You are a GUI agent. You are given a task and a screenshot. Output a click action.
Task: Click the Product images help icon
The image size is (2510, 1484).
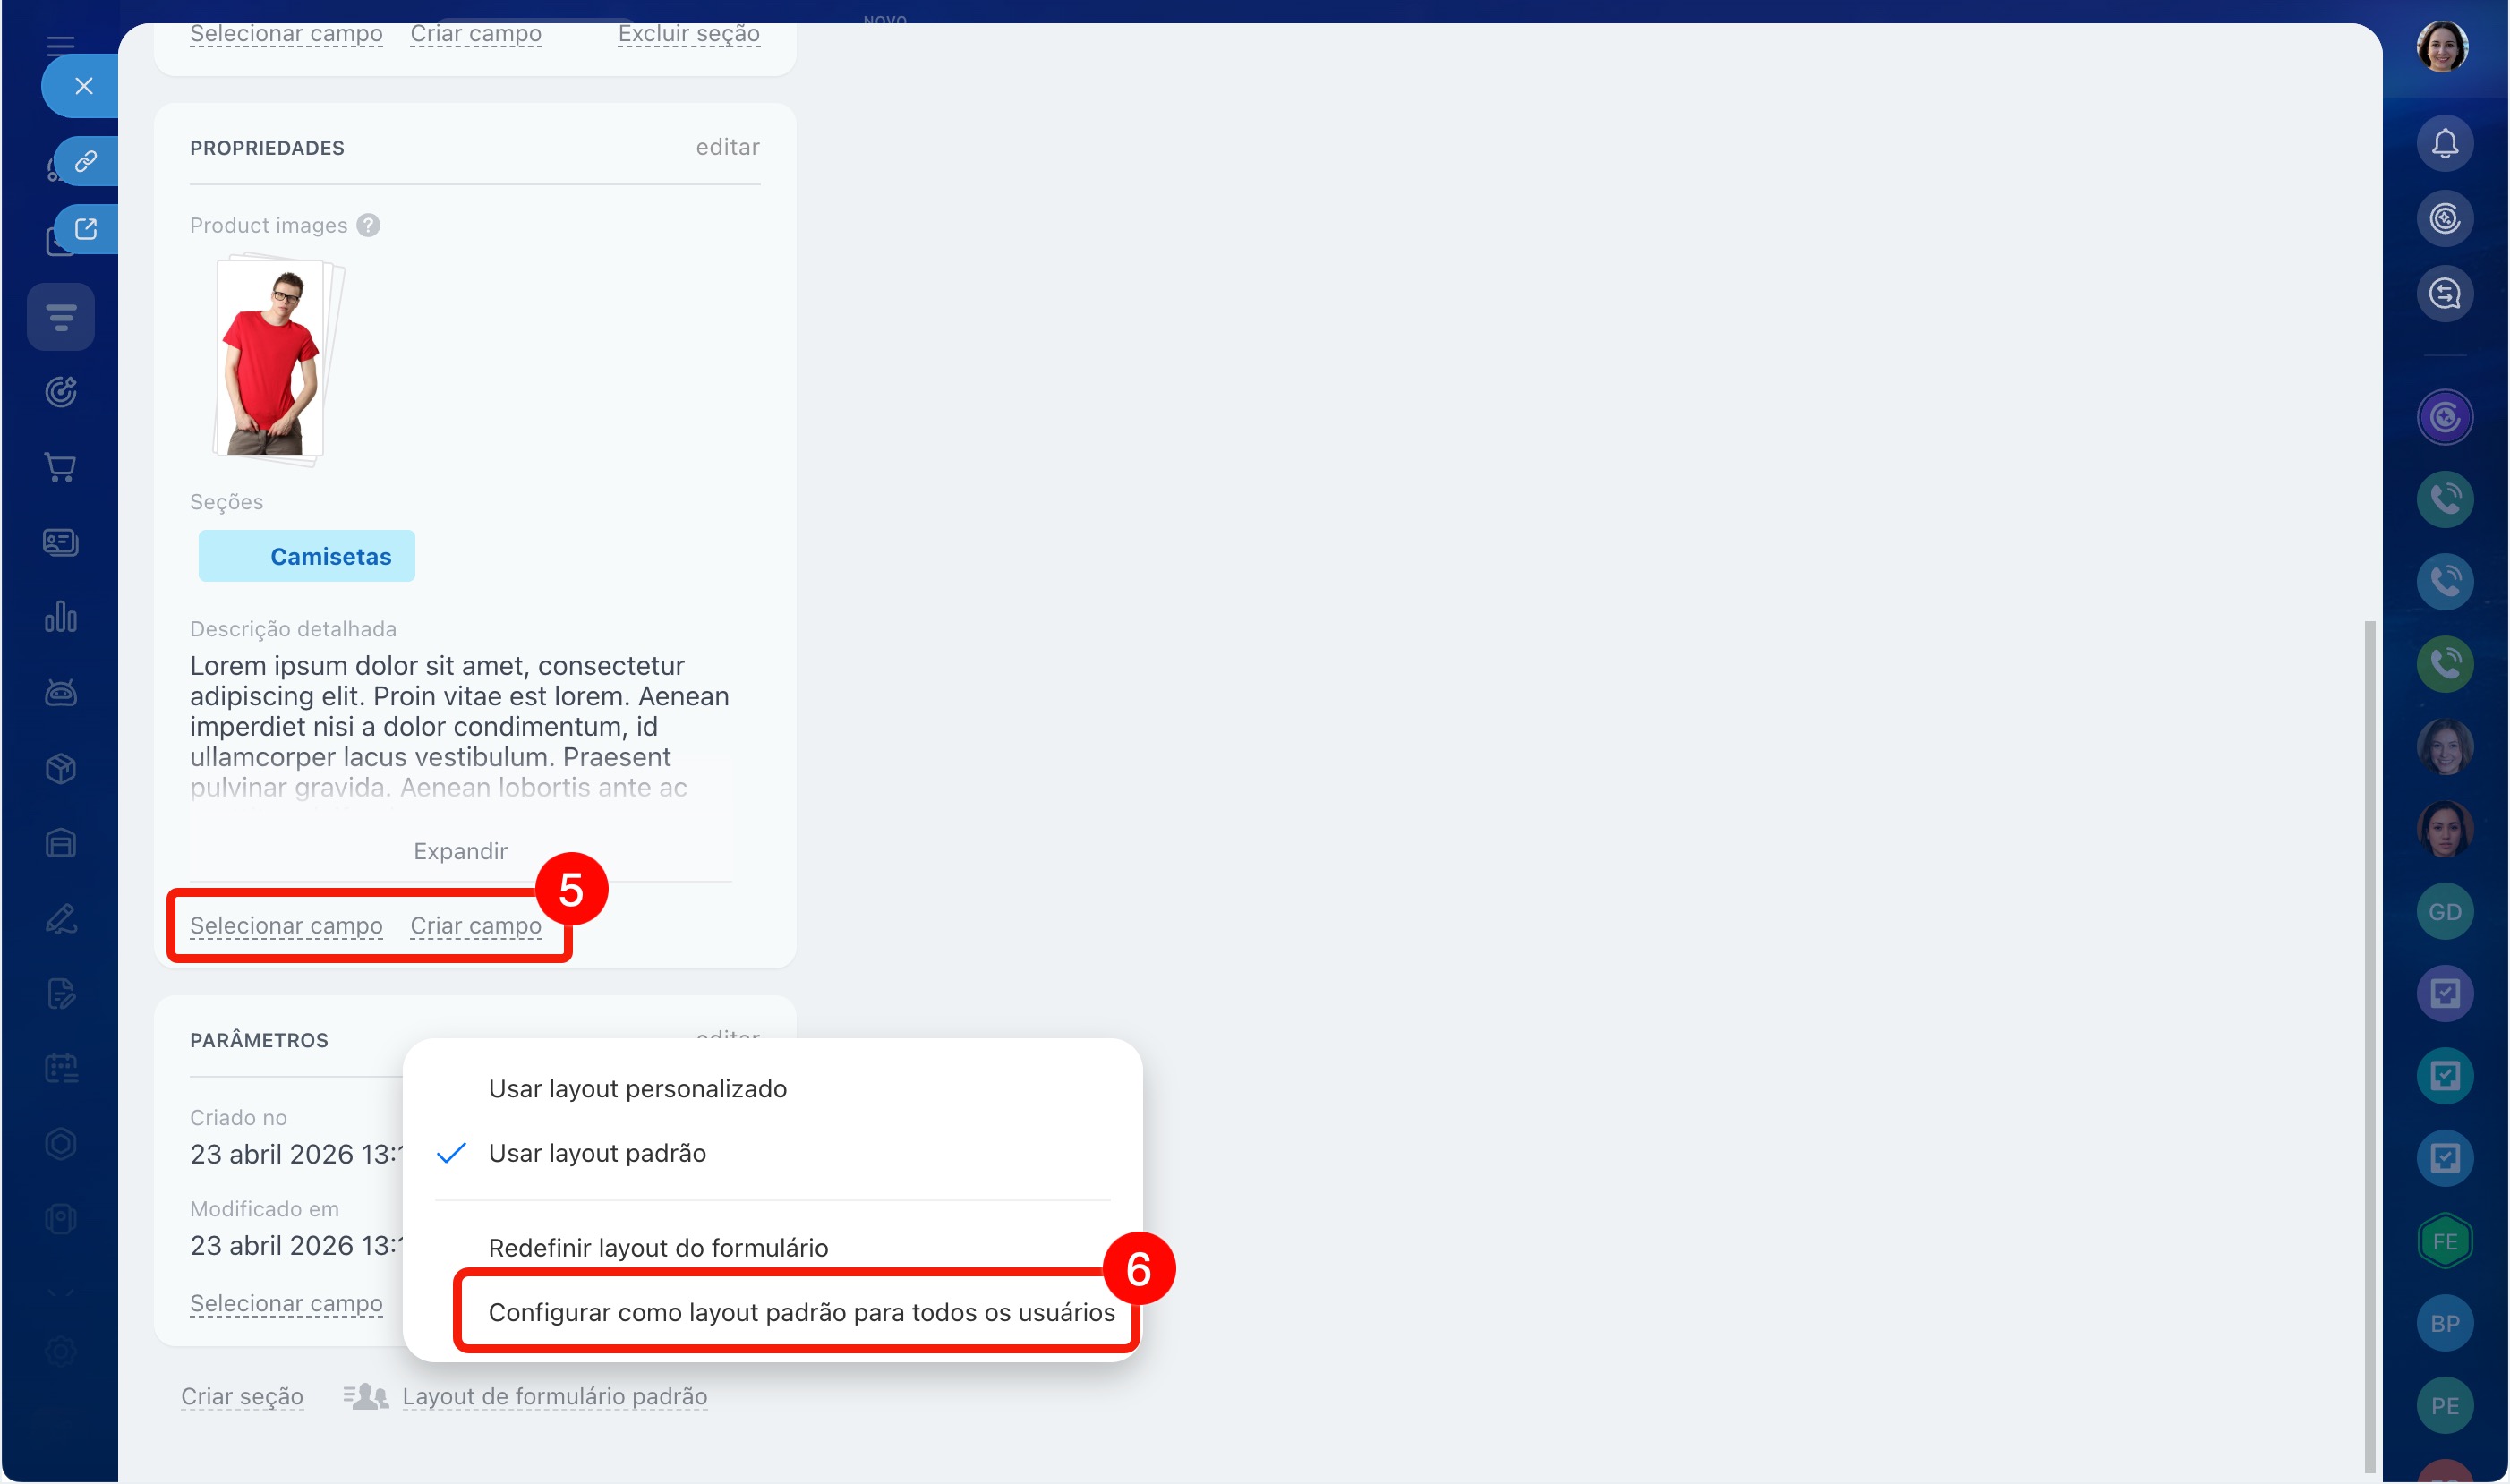pyautogui.click(x=368, y=225)
